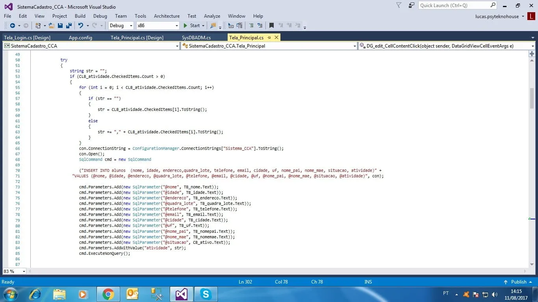Open the editor zoom level 83 % dropdown

tap(24, 271)
